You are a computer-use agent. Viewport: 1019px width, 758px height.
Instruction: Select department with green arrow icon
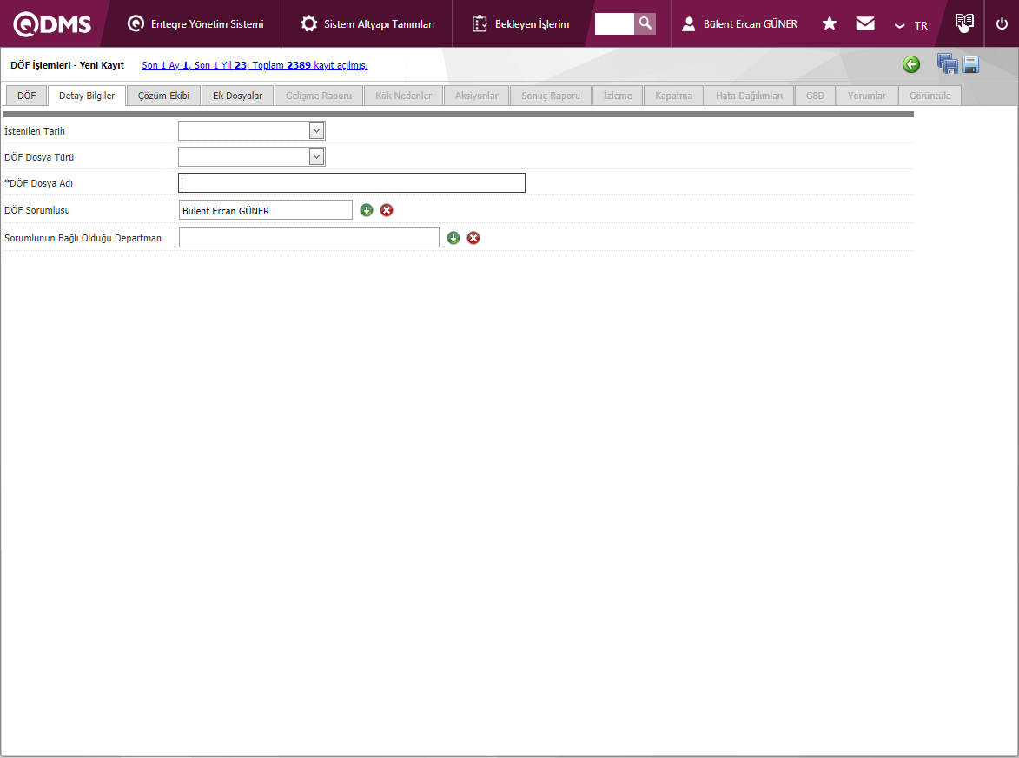453,238
